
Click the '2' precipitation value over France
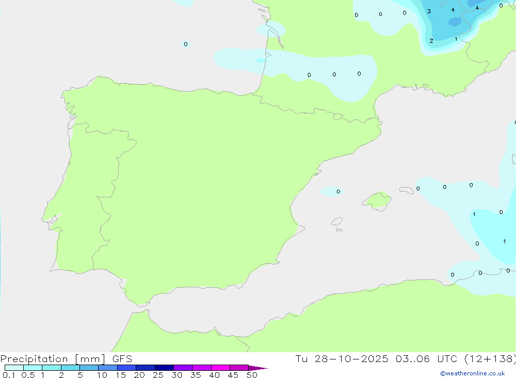[431, 41]
